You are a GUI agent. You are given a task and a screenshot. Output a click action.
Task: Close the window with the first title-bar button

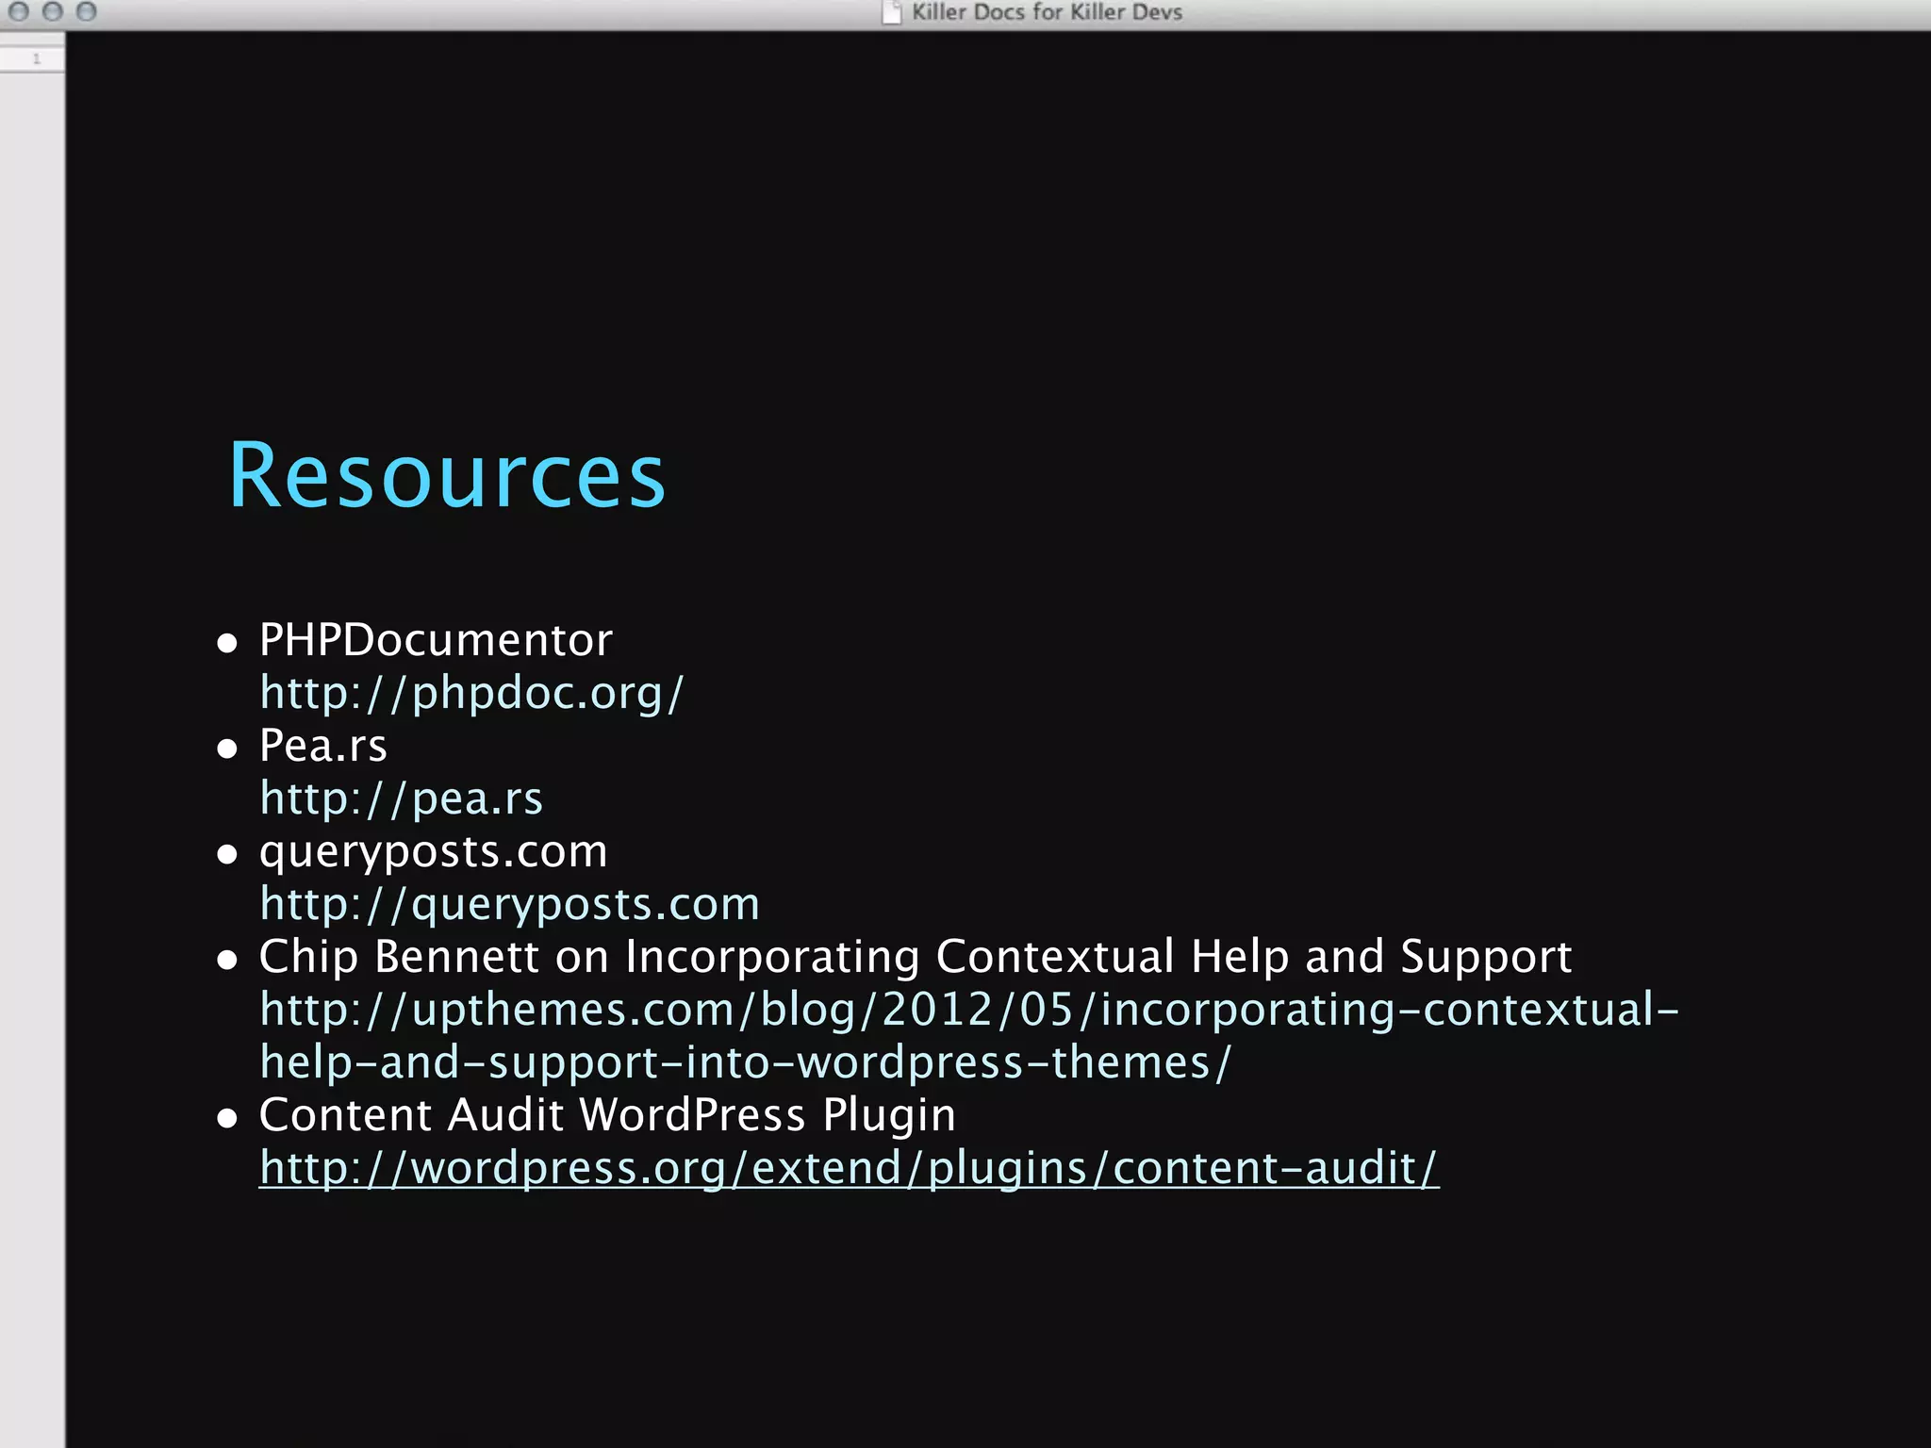(x=19, y=11)
